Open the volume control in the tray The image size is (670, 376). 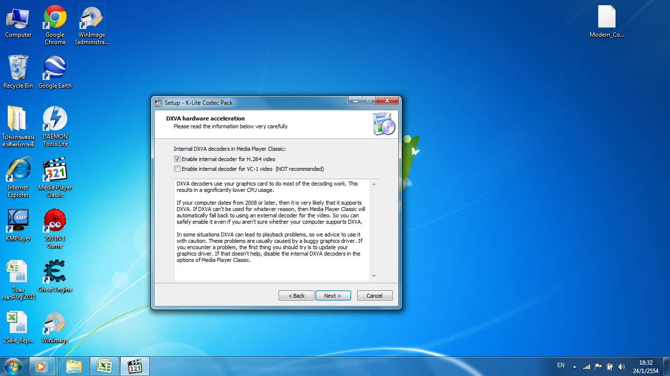coord(622,366)
